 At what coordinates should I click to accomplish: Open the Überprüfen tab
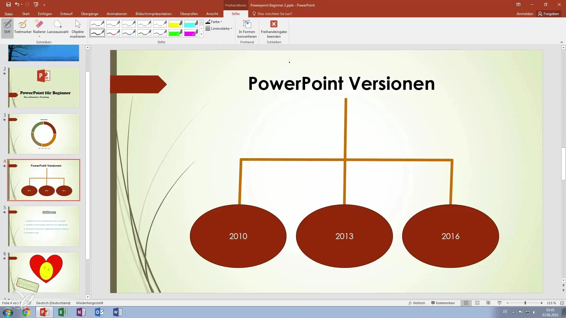(x=189, y=14)
